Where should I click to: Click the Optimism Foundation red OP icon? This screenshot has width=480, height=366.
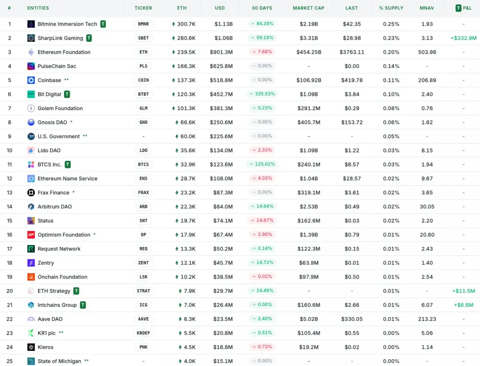pos(31,235)
